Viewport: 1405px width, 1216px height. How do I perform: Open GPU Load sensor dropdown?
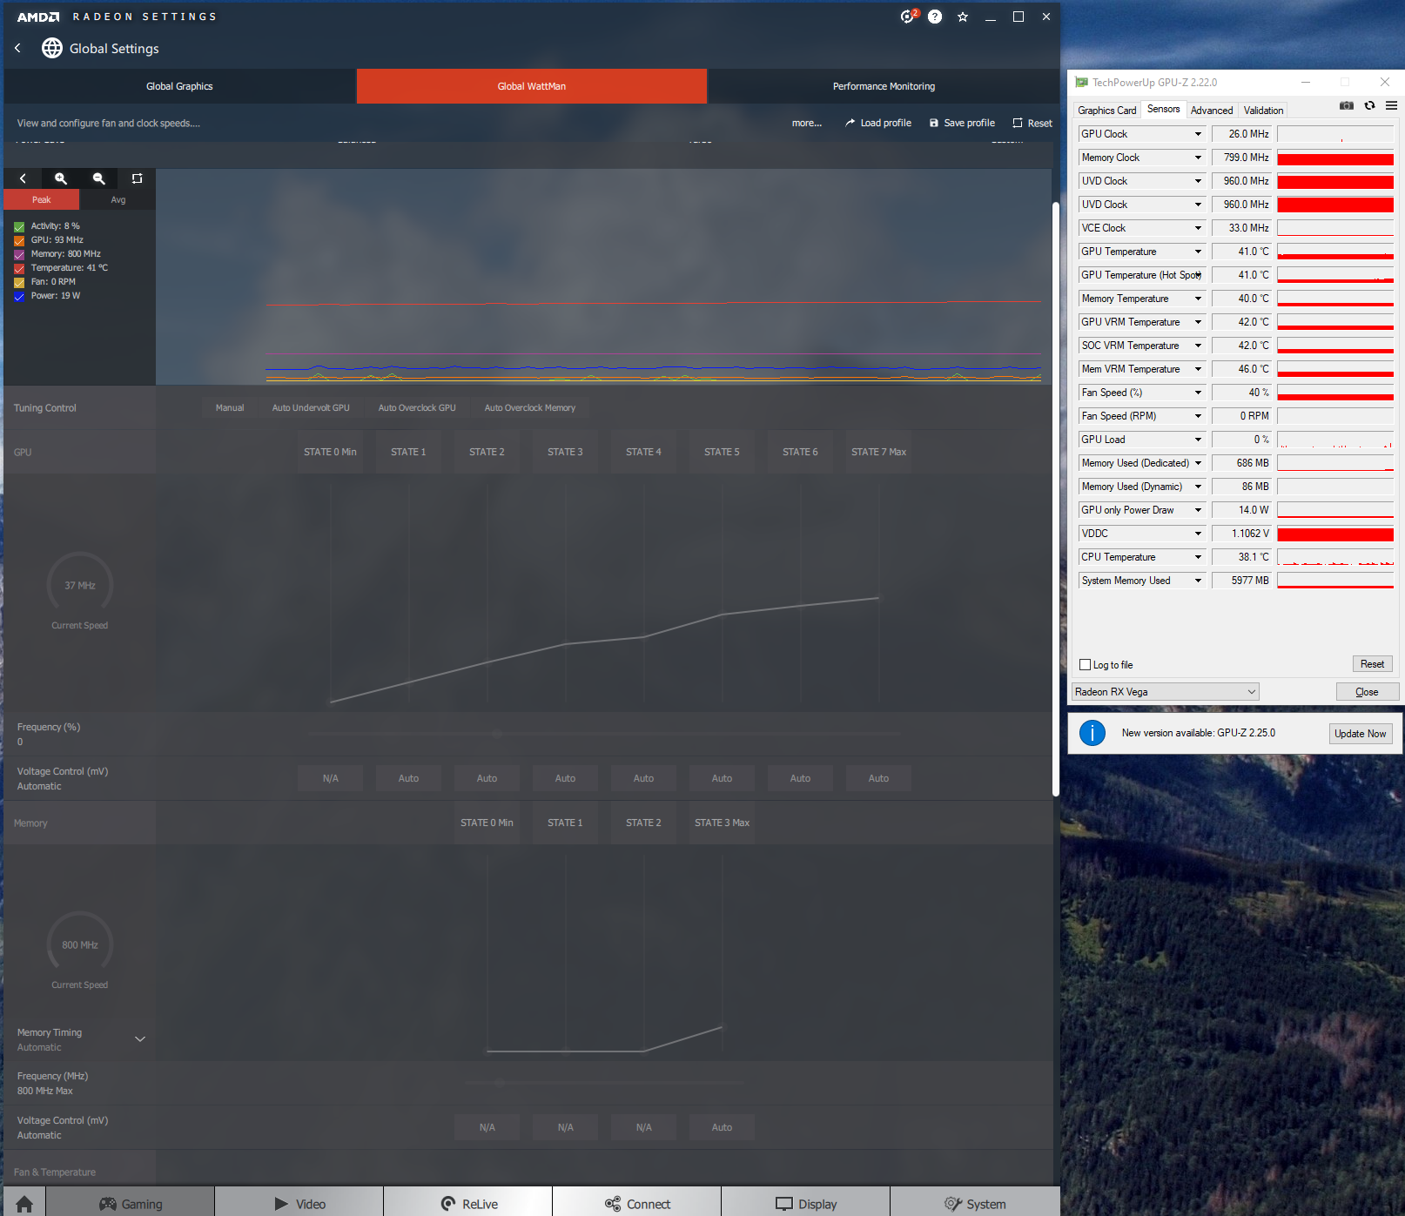coord(1198,440)
